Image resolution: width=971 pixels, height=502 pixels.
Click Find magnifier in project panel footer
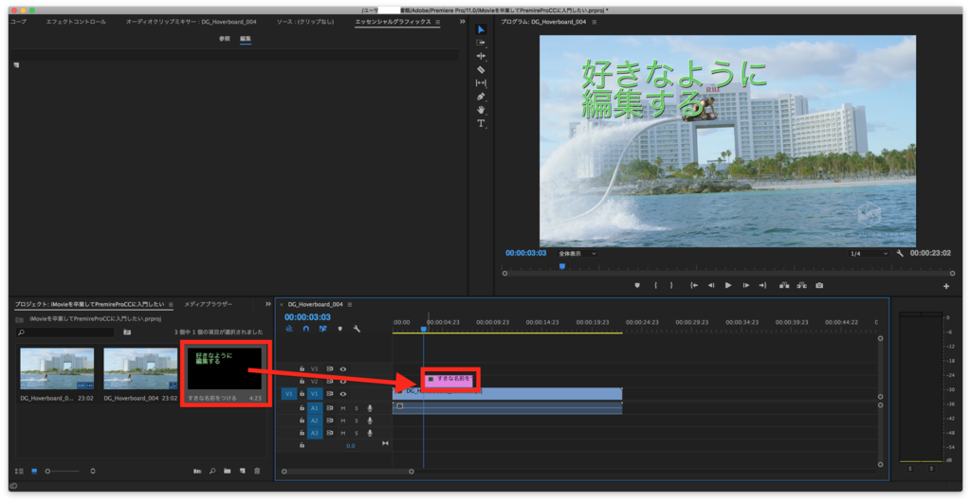point(212,471)
